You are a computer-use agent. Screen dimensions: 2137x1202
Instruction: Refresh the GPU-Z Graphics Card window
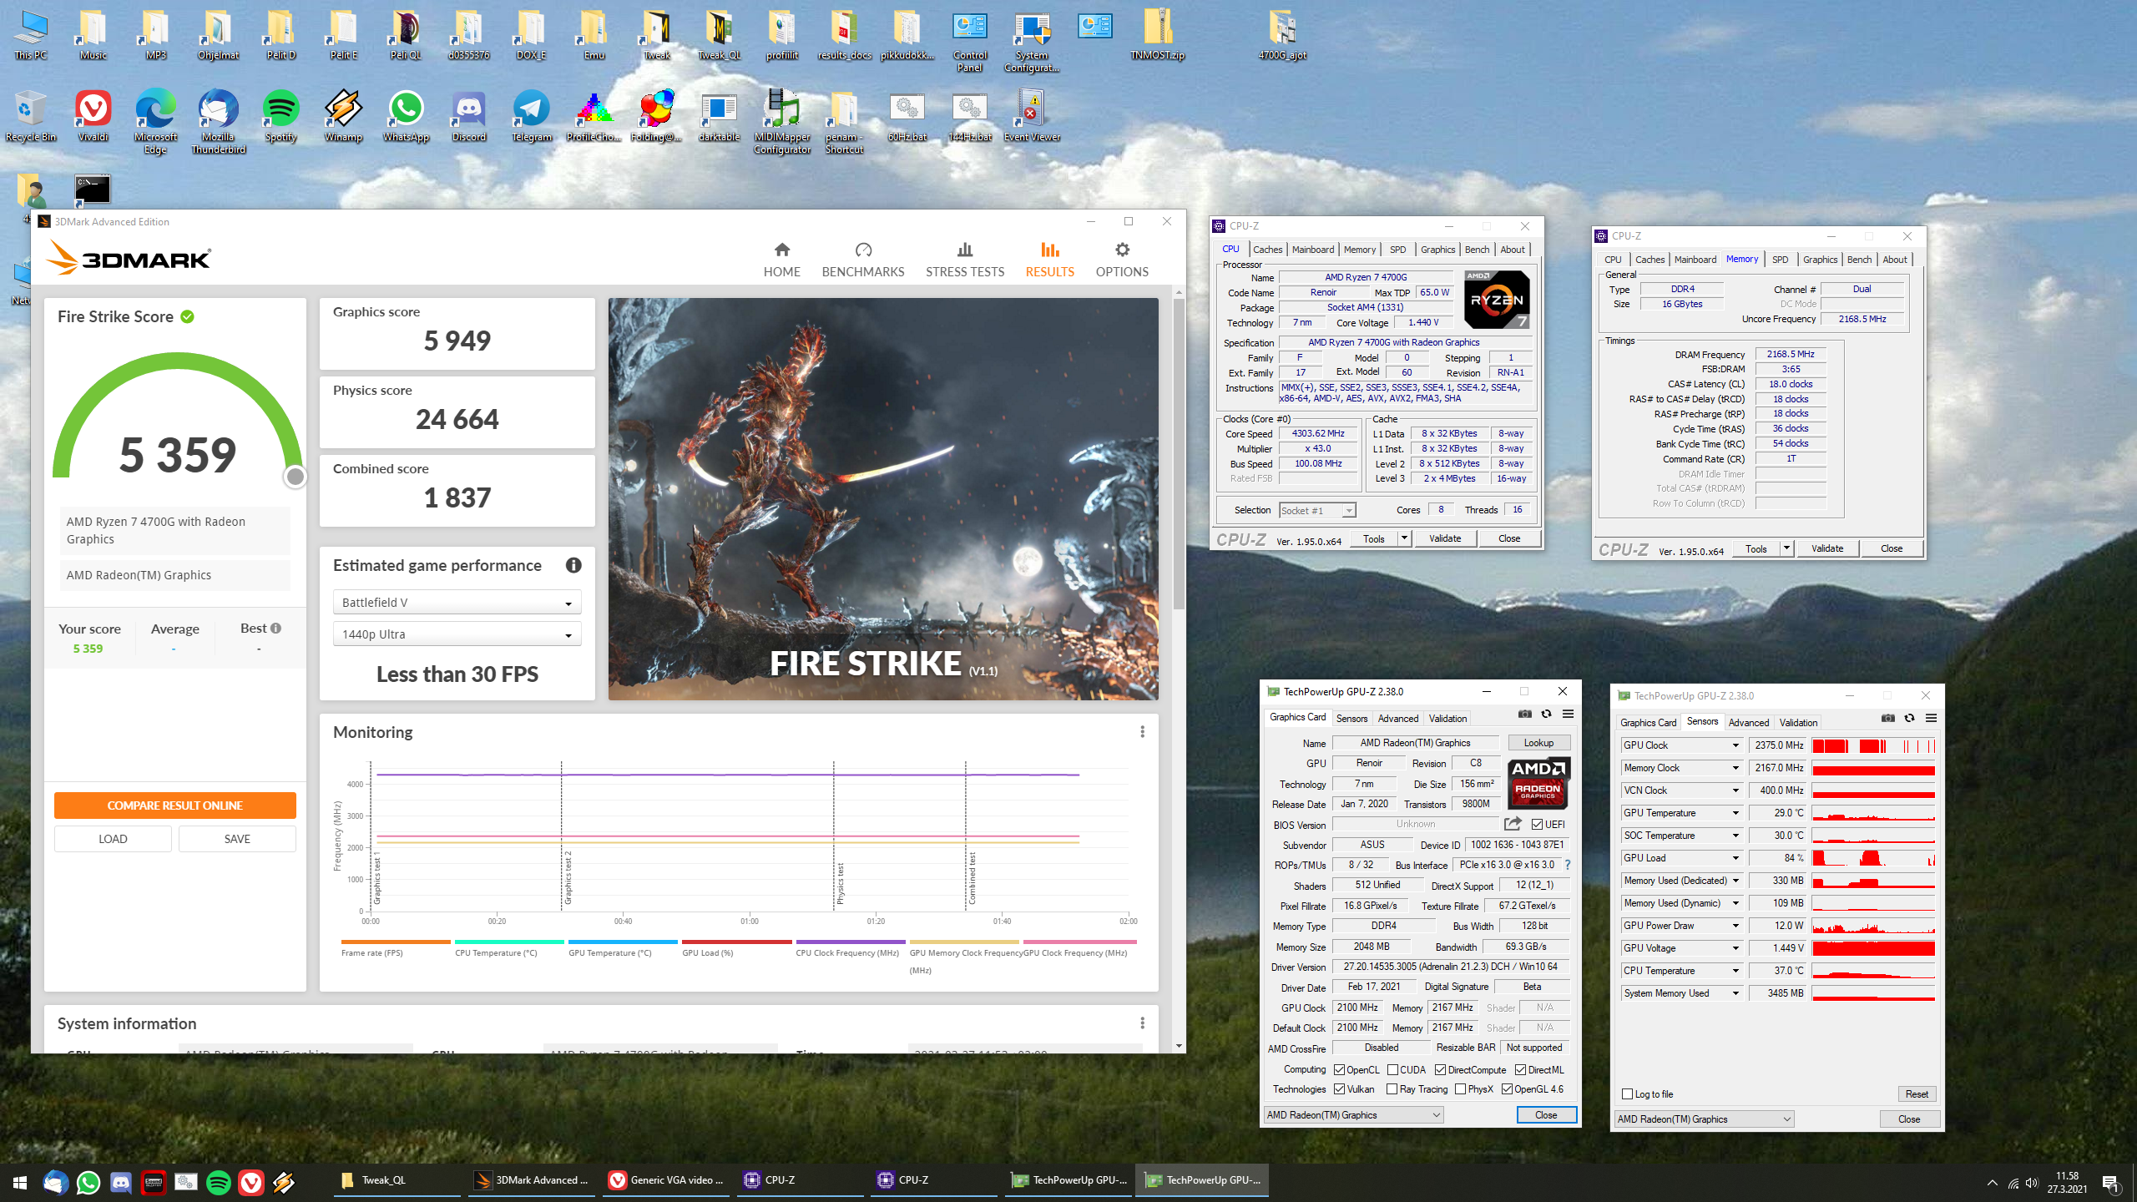(x=1546, y=714)
